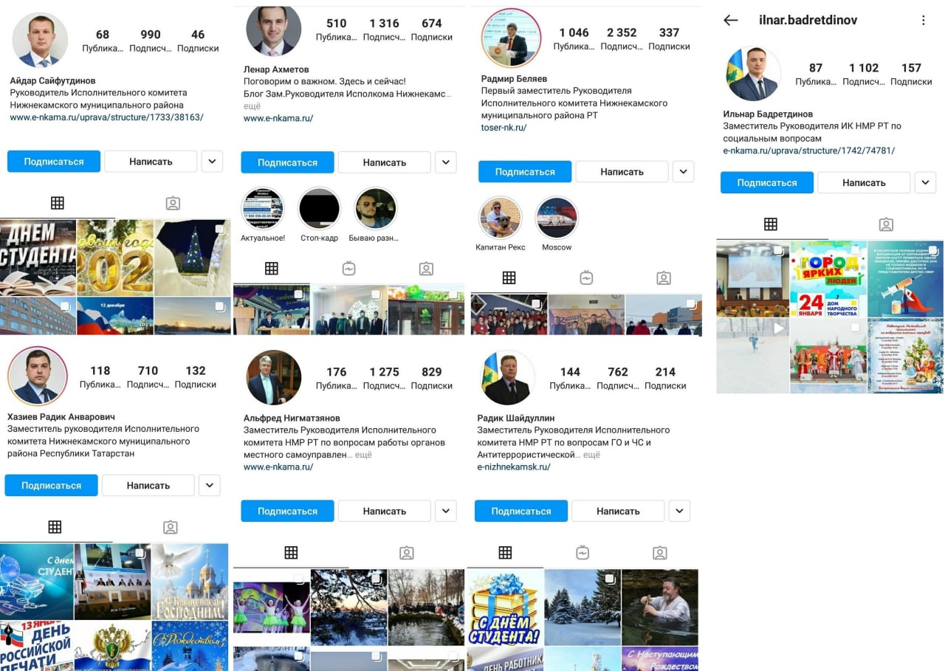Select the grid view icon in Ленар Ахметов's profile

(271, 269)
